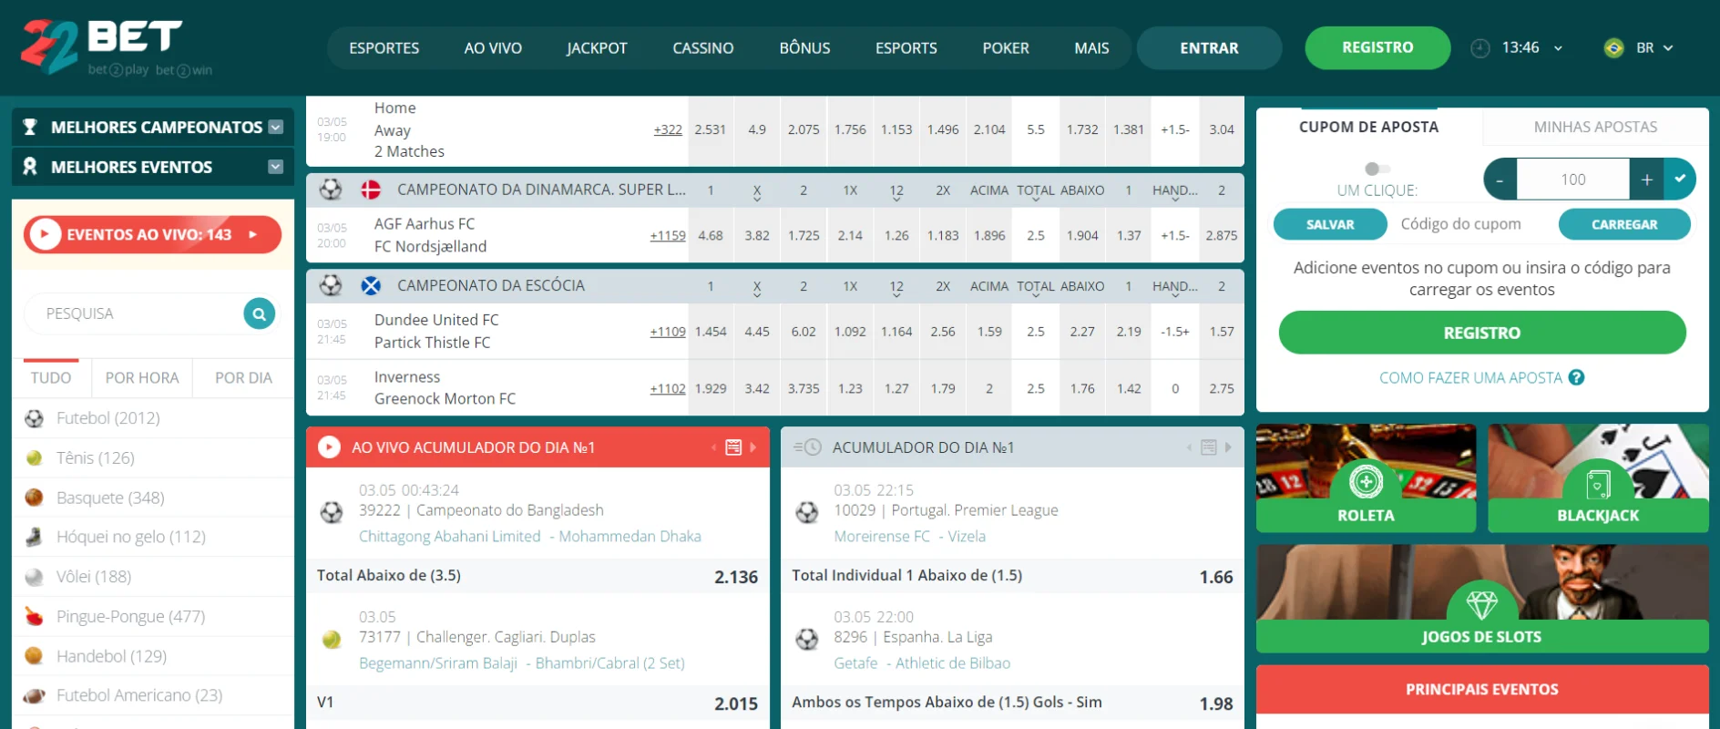Image resolution: width=1720 pixels, height=729 pixels.
Task: Select odds 4.68 for AGF Aarhus FC
Action: 711,235
